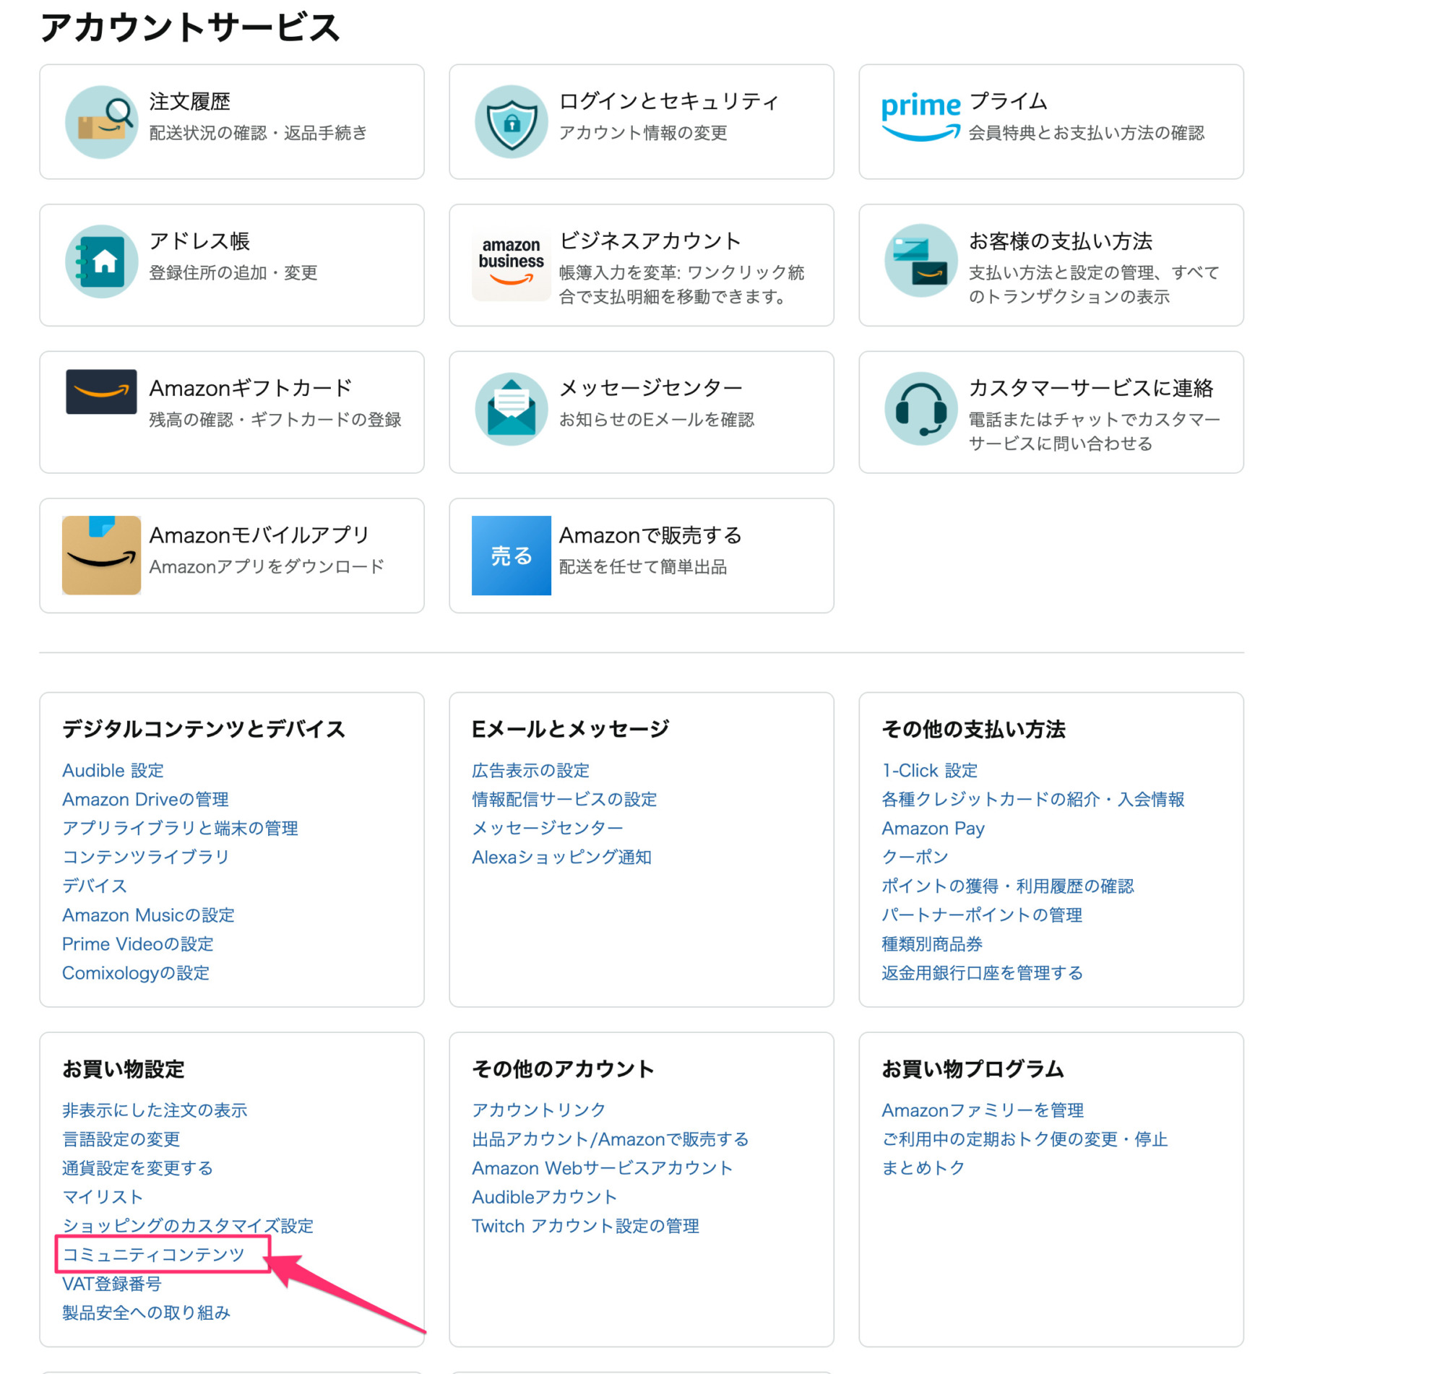This screenshot has width=1445, height=1374.
Task: Open 言語設定の変更 link
Action: (x=121, y=1140)
